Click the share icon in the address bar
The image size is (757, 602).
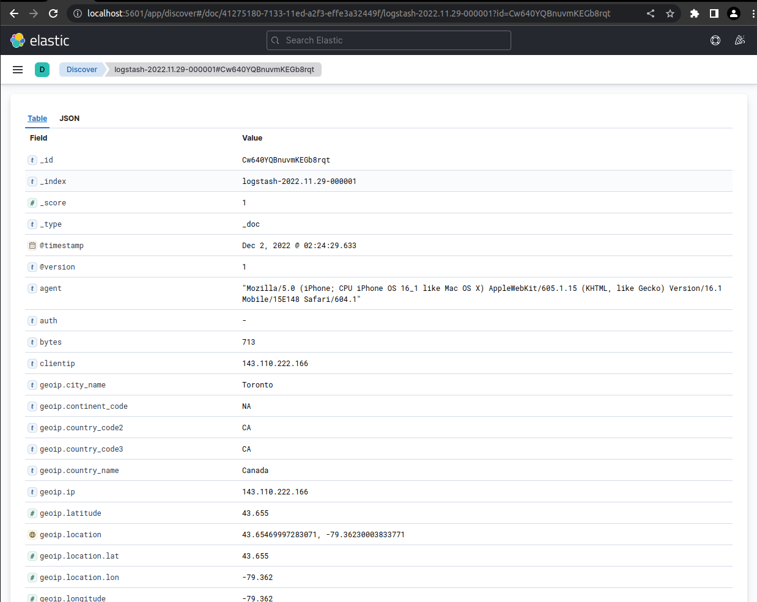(x=650, y=13)
